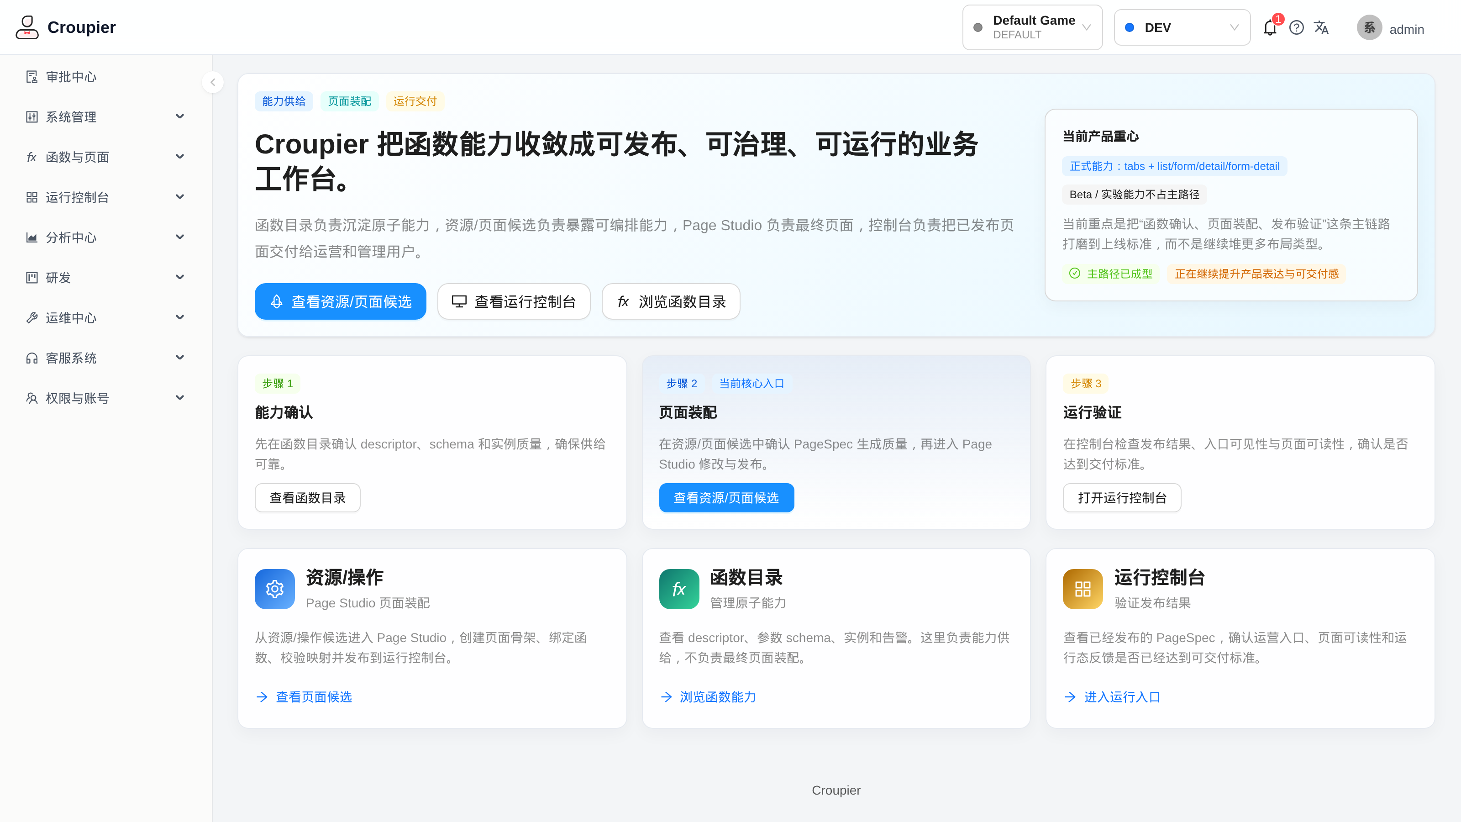The width and height of the screenshot is (1461, 822).
Task: Follow the 查看页面候选 link
Action: click(x=304, y=696)
